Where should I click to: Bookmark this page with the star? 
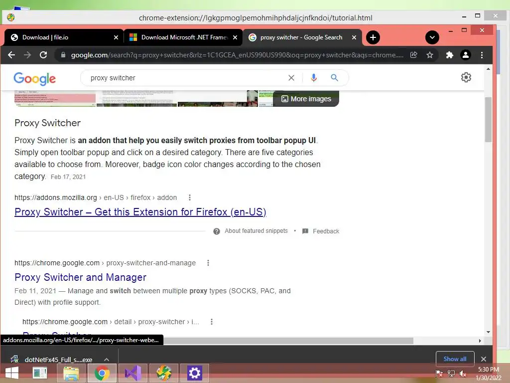[x=430, y=55]
